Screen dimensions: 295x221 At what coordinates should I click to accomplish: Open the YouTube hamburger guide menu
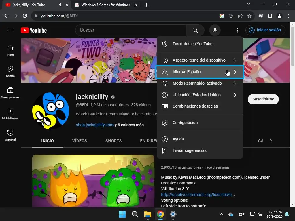10,30
